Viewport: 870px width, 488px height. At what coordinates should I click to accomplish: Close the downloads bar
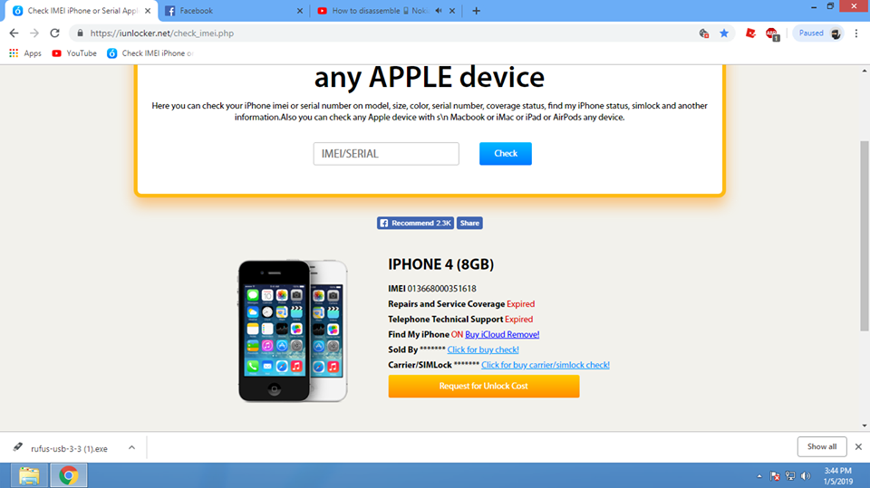coord(858,446)
